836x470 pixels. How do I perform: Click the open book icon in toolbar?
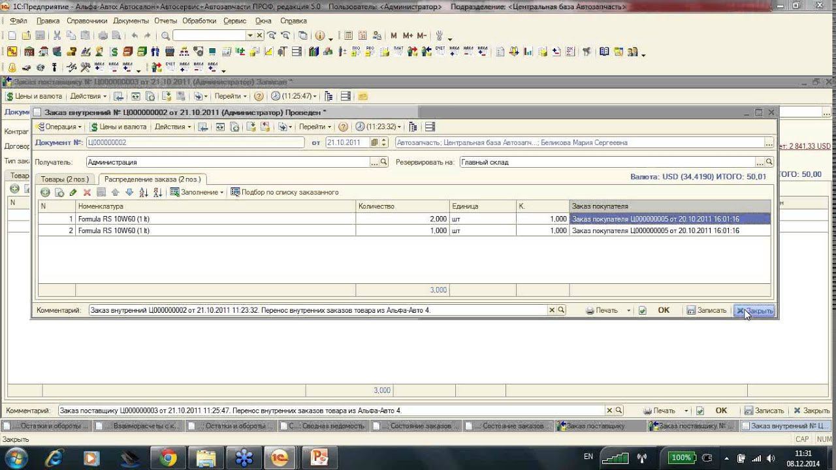tap(604, 52)
